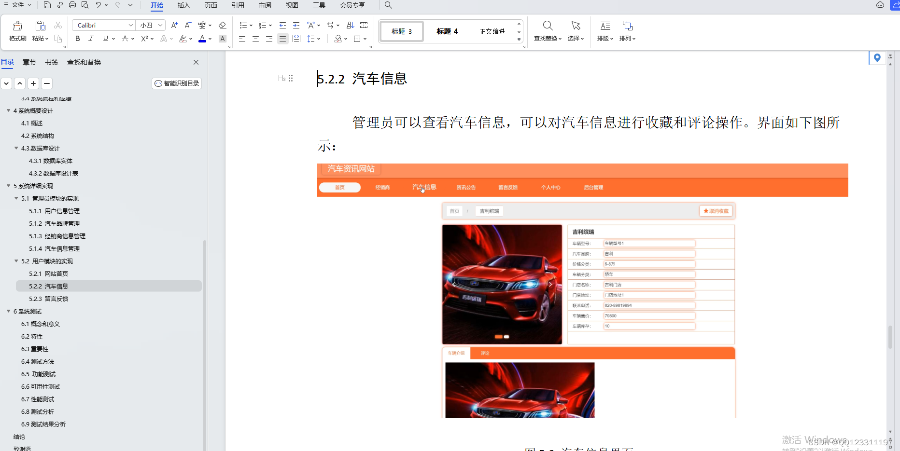
Task: Apply the 标题 4 style
Action: [x=447, y=31]
